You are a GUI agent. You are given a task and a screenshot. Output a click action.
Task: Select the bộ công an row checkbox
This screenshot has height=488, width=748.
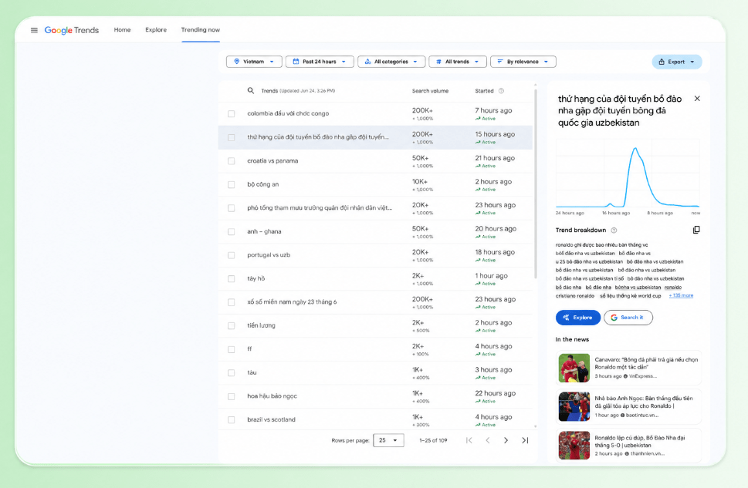coord(232,184)
